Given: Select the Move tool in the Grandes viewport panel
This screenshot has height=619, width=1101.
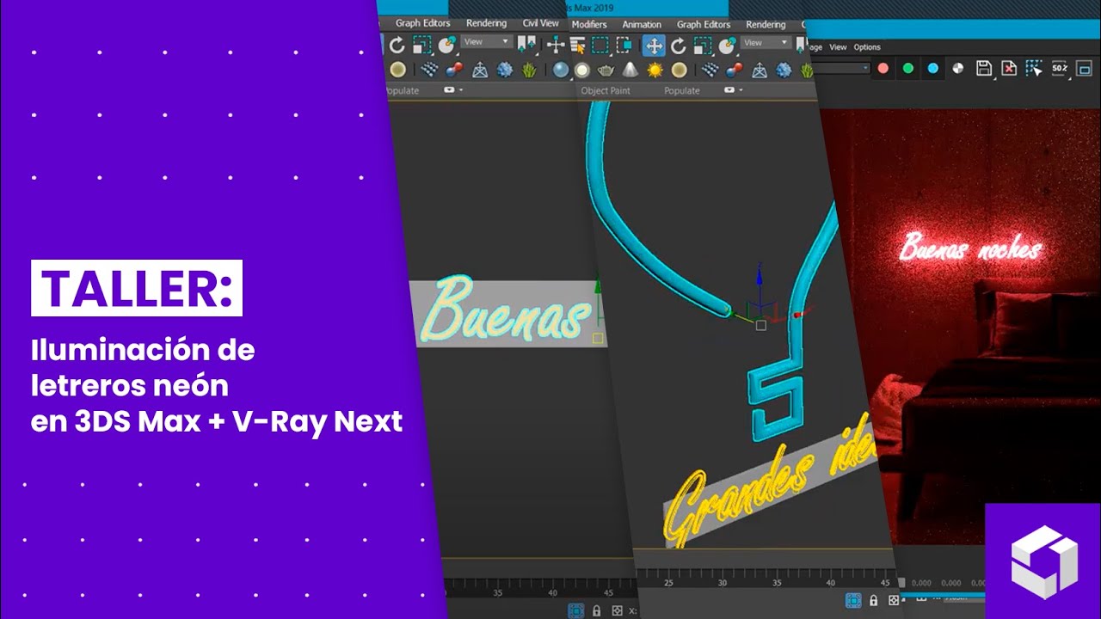Looking at the screenshot, I should (654, 46).
